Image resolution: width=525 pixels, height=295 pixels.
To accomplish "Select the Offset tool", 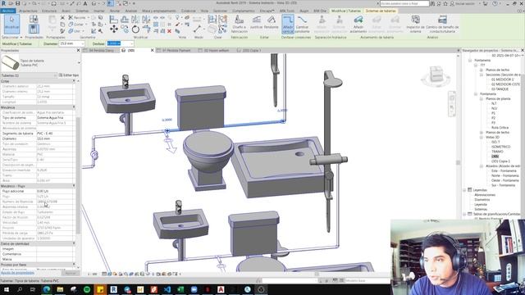I will (x=125, y=20).
